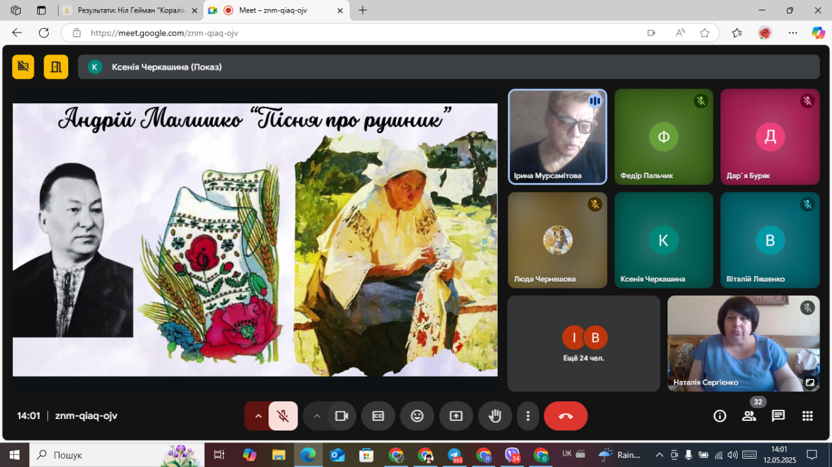Open the Favorites list icon

[x=736, y=32]
